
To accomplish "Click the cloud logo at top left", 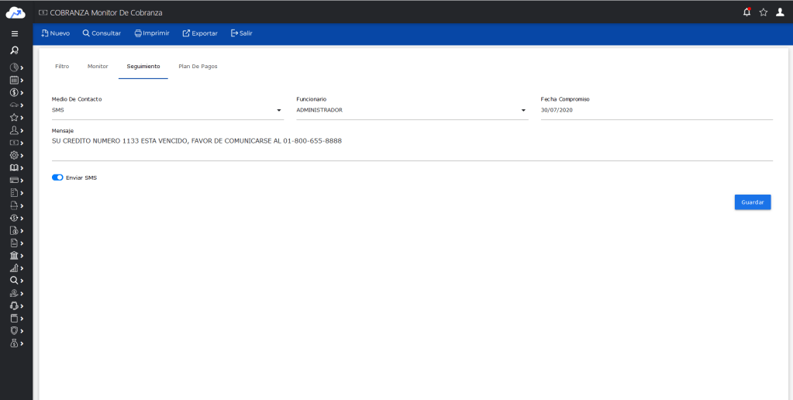I will click(x=16, y=12).
